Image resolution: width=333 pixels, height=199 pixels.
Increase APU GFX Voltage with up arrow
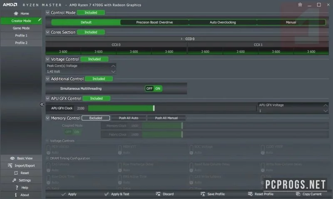tap(326, 105)
